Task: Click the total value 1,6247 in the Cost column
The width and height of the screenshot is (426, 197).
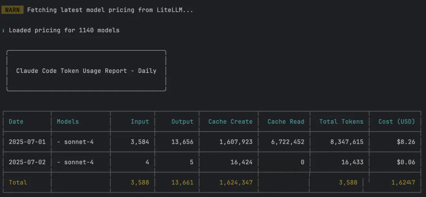Action: (403, 182)
